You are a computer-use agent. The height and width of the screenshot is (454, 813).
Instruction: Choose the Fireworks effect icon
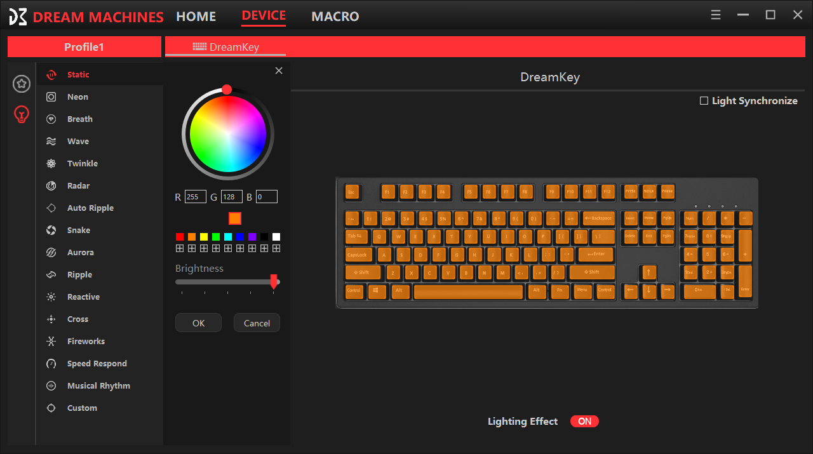[51, 341]
